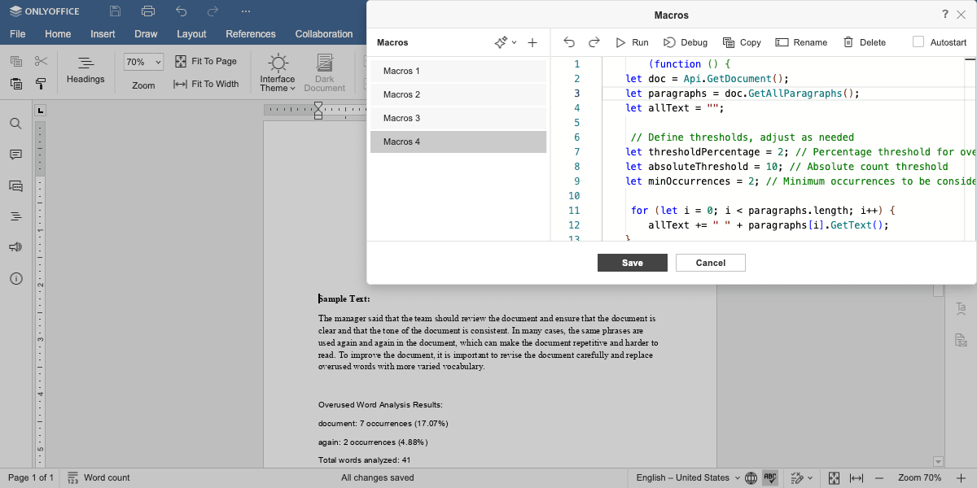This screenshot has width=977, height=488.
Task: Click Save in Macros dialog
Action: (x=633, y=263)
